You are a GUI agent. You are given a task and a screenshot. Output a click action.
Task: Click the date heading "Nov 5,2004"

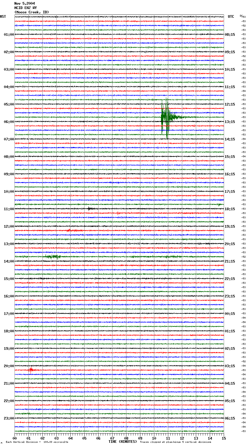pos(24,3)
